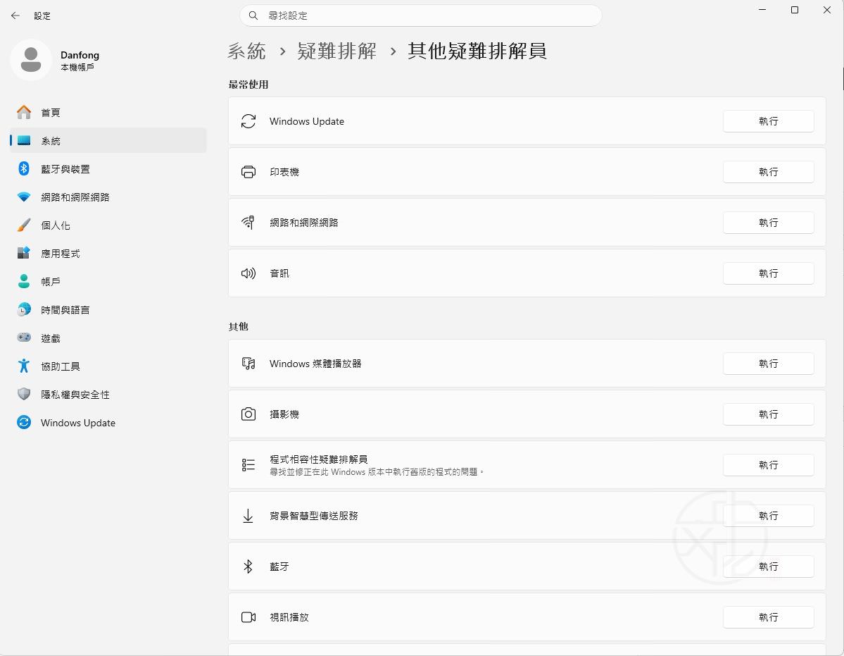Click the 遊戲 gamepad icon
The image size is (844, 656).
tap(24, 338)
